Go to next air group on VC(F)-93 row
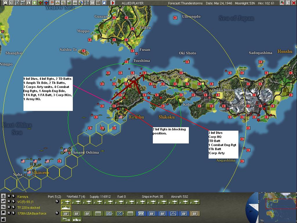Viewport: 297px width, 223px height. point(13,202)
